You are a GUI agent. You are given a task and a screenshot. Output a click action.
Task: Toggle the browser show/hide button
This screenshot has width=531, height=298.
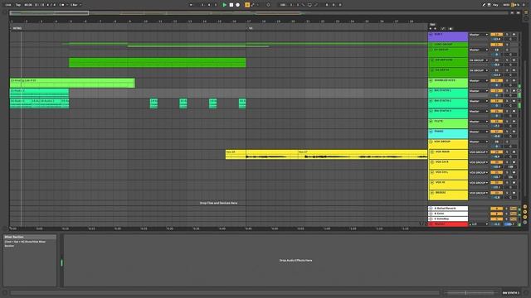pyautogui.click(x=5, y=13)
